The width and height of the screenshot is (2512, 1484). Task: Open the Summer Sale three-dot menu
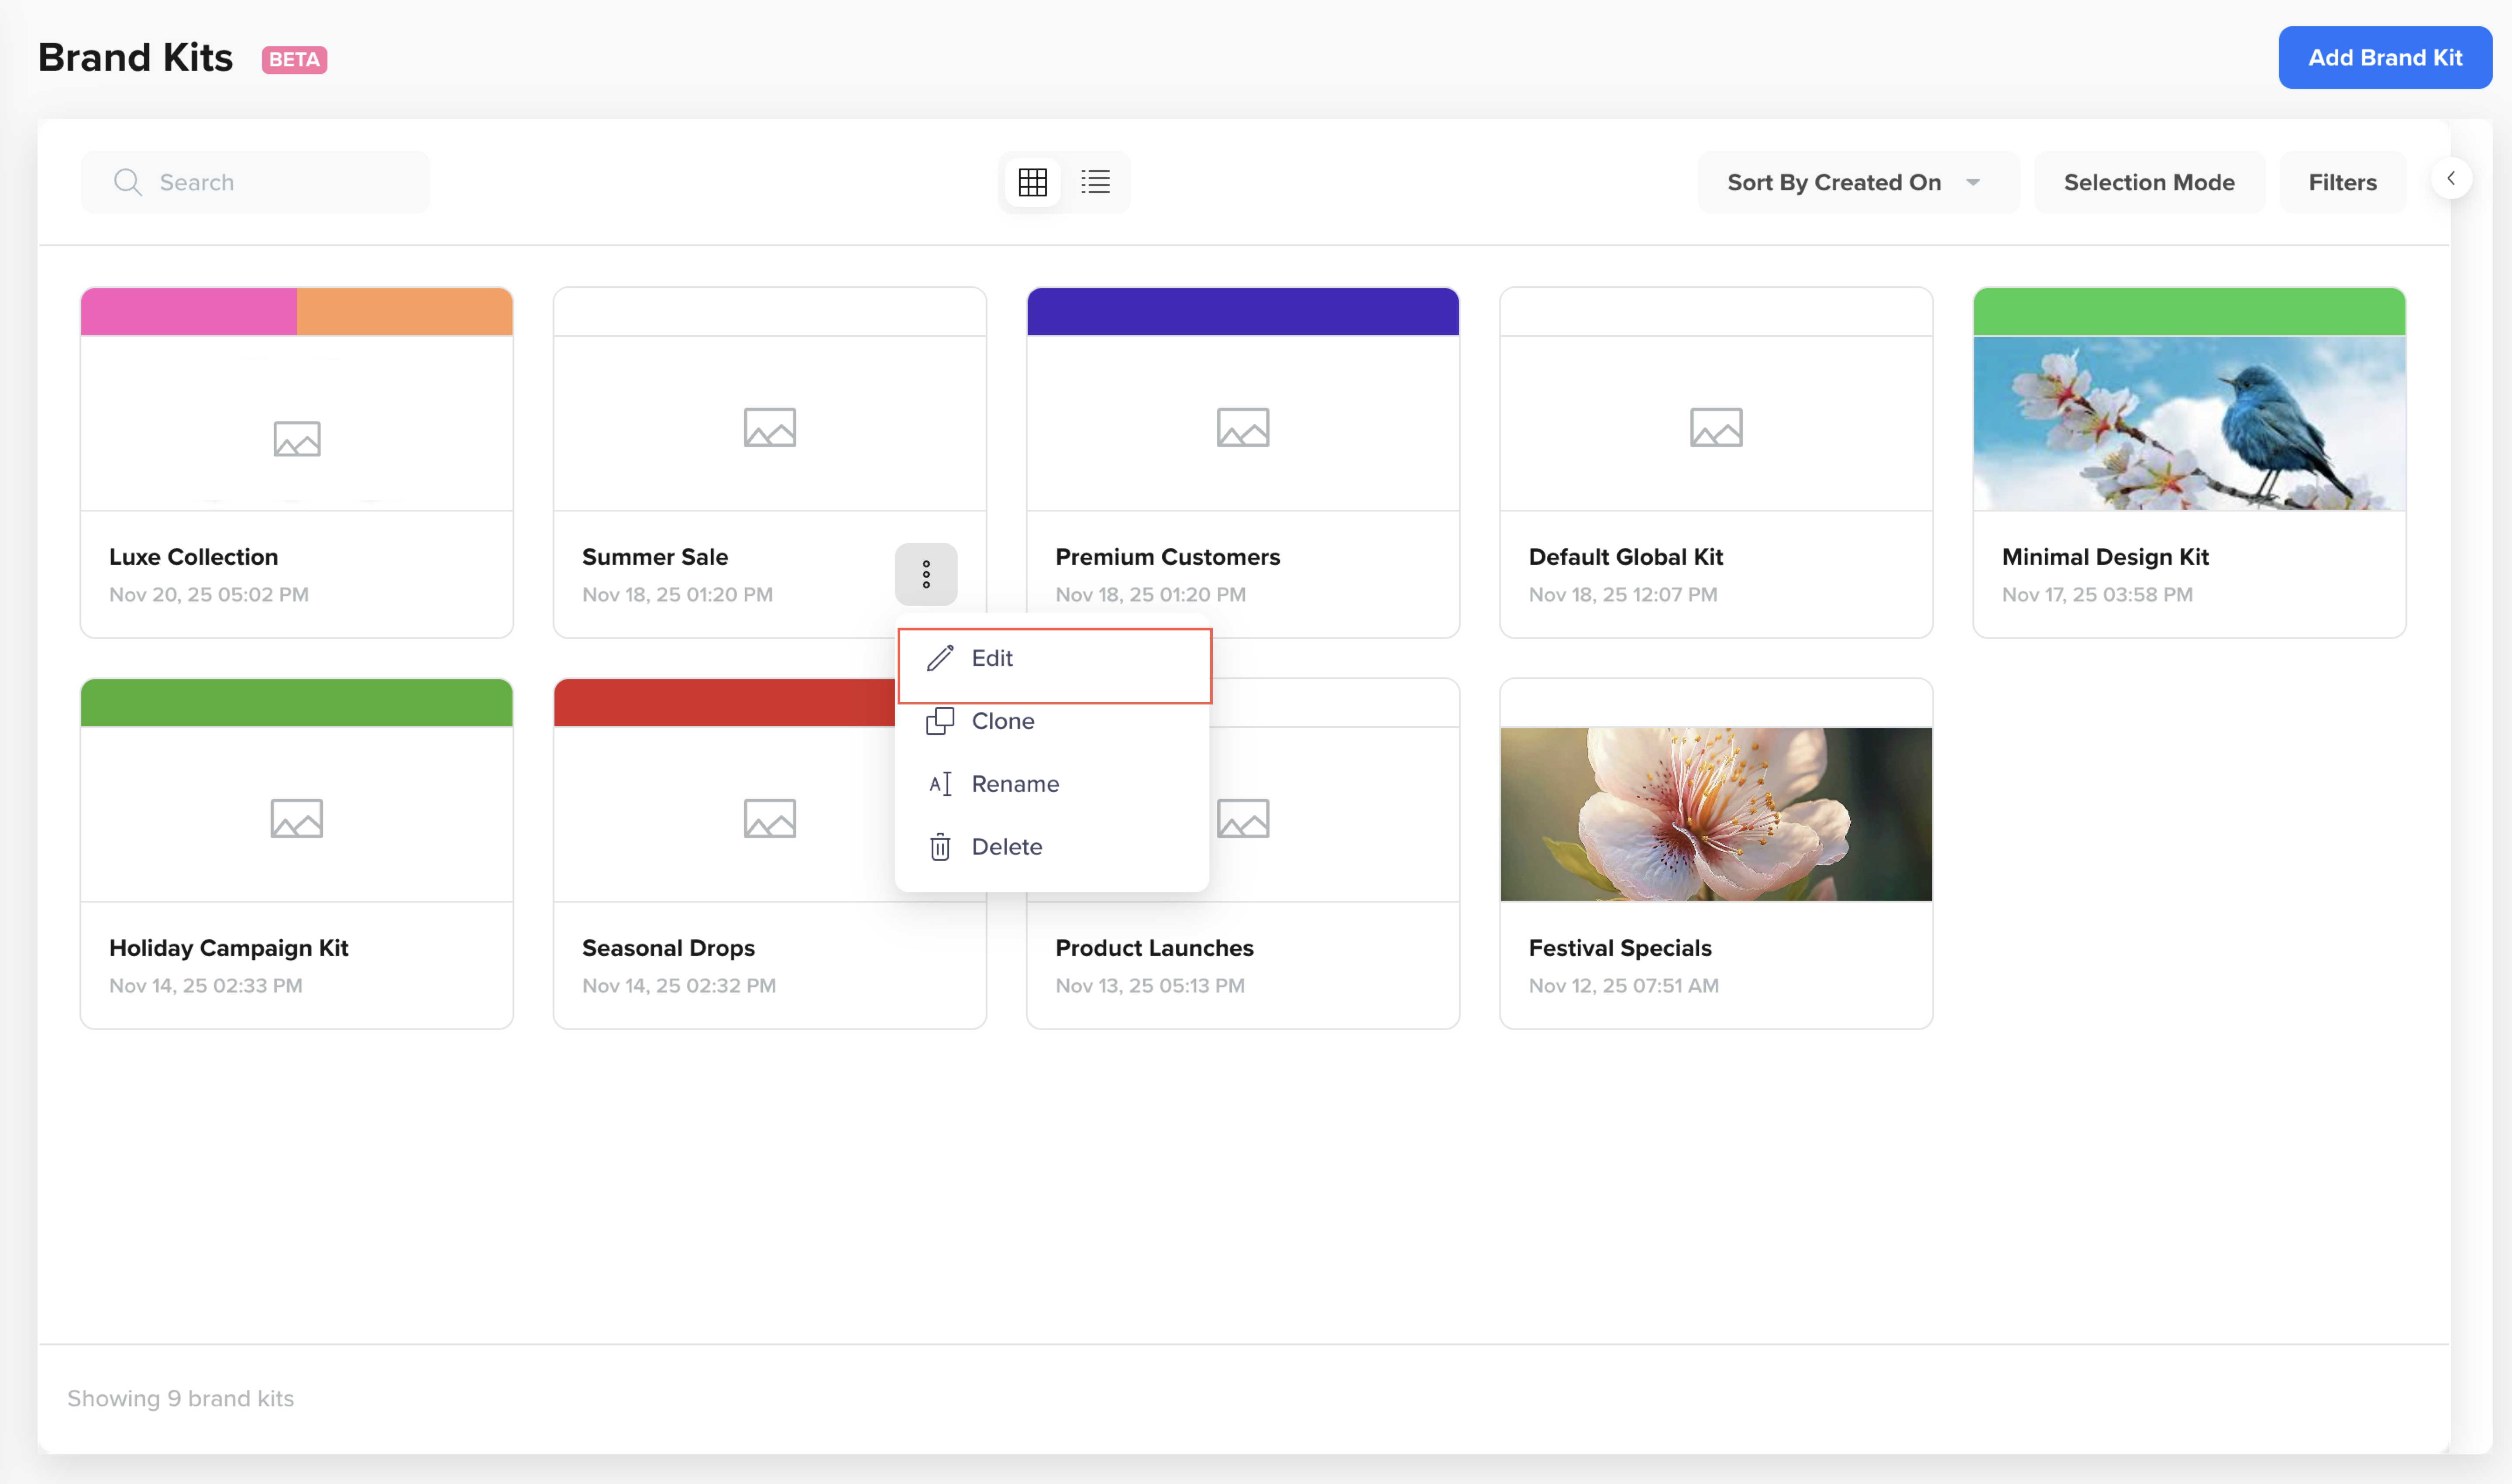926,574
